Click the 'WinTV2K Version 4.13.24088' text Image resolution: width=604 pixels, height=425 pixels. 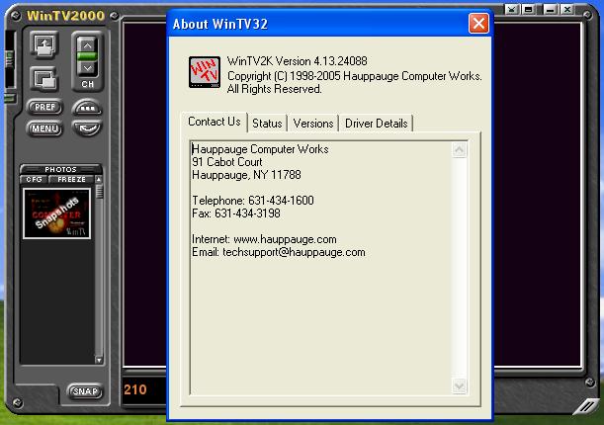point(297,61)
